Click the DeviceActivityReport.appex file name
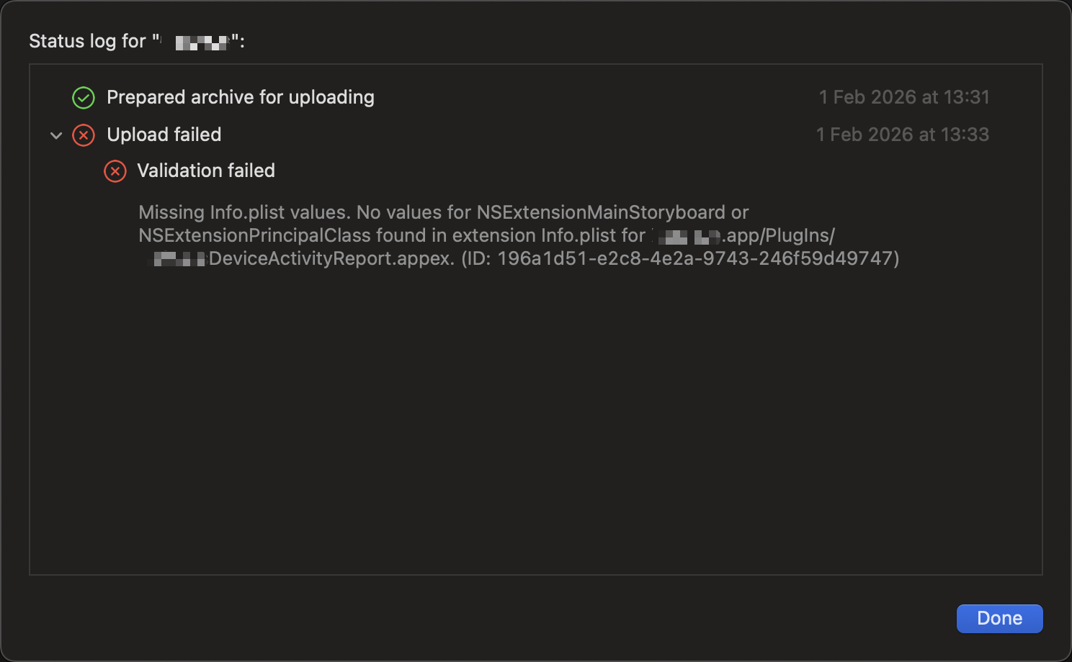1072x662 pixels. [331, 258]
